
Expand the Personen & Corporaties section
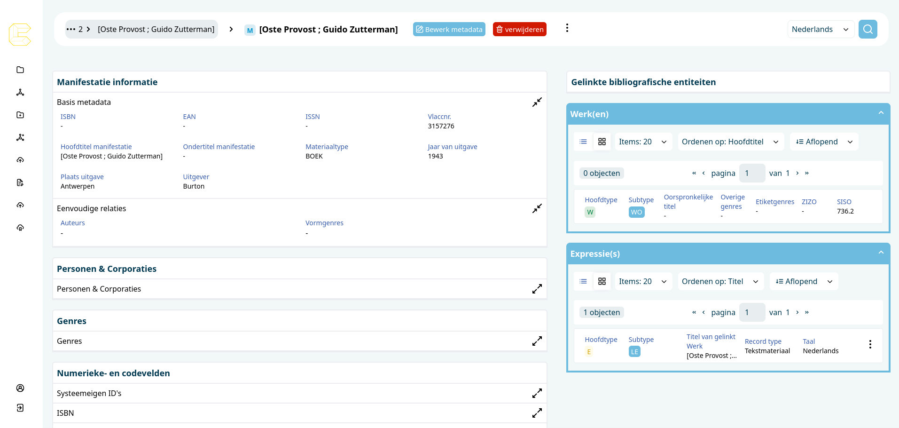(537, 289)
